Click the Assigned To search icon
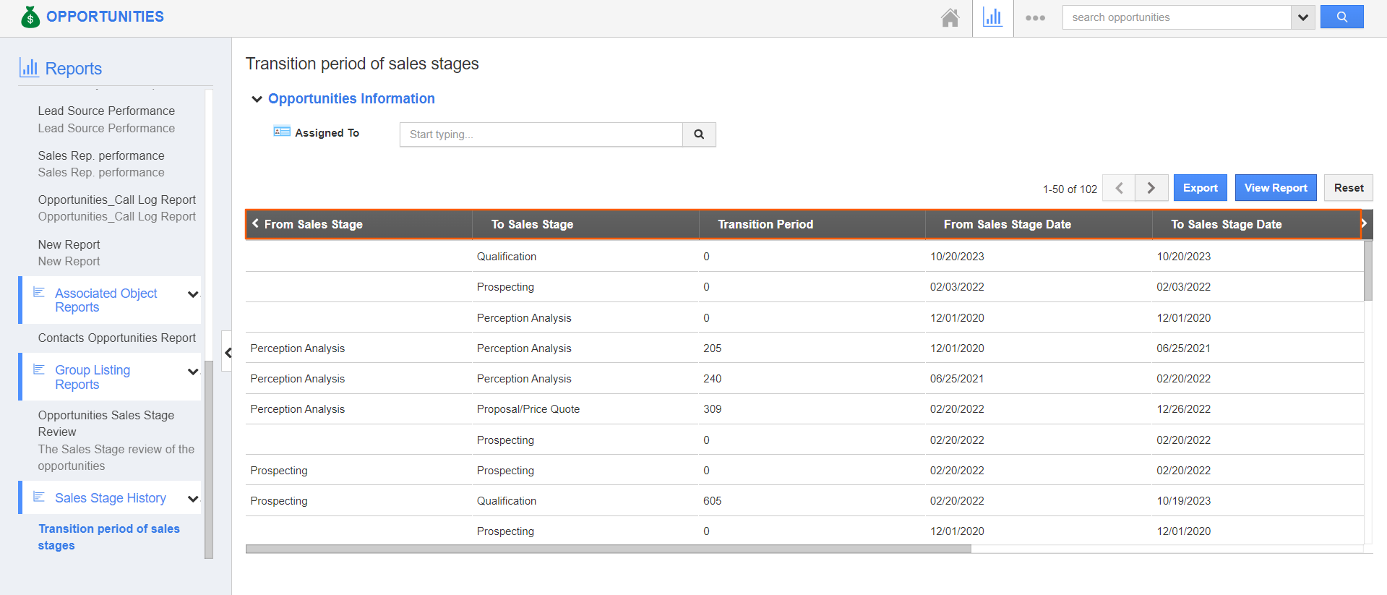 [x=699, y=134]
